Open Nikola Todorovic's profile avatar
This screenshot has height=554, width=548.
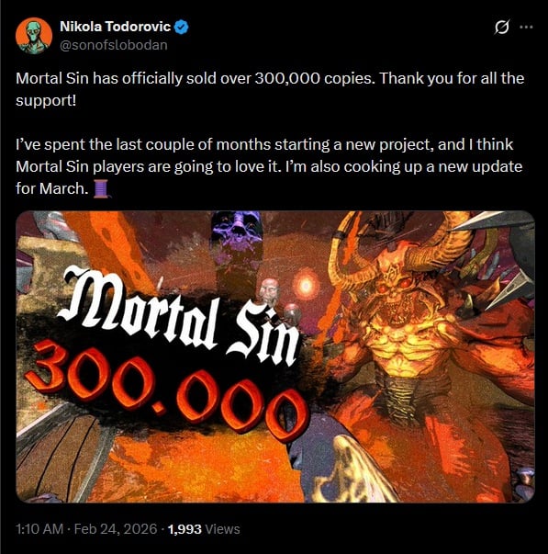pos(34,35)
